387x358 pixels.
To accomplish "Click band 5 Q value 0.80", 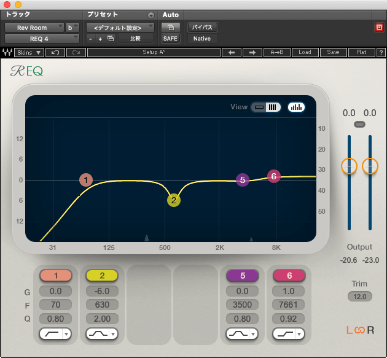I will point(242,319).
